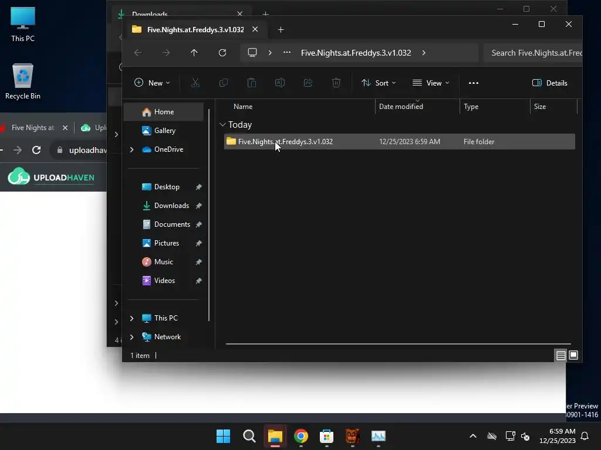Click the UploadHaven logo link
This screenshot has width=601, height=450.
click(x=51, y=177)
